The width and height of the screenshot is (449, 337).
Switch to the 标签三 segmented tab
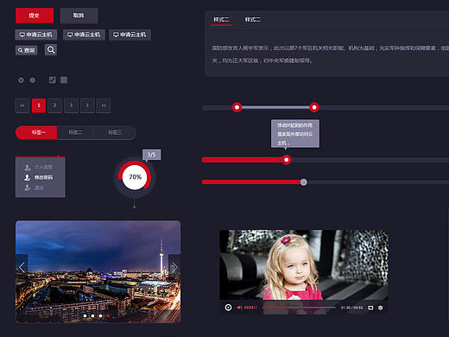115,132
